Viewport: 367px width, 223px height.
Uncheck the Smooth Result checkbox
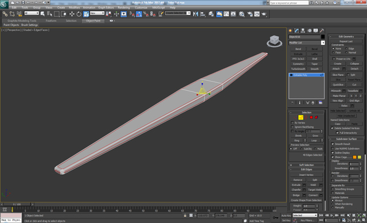point(333,144)
